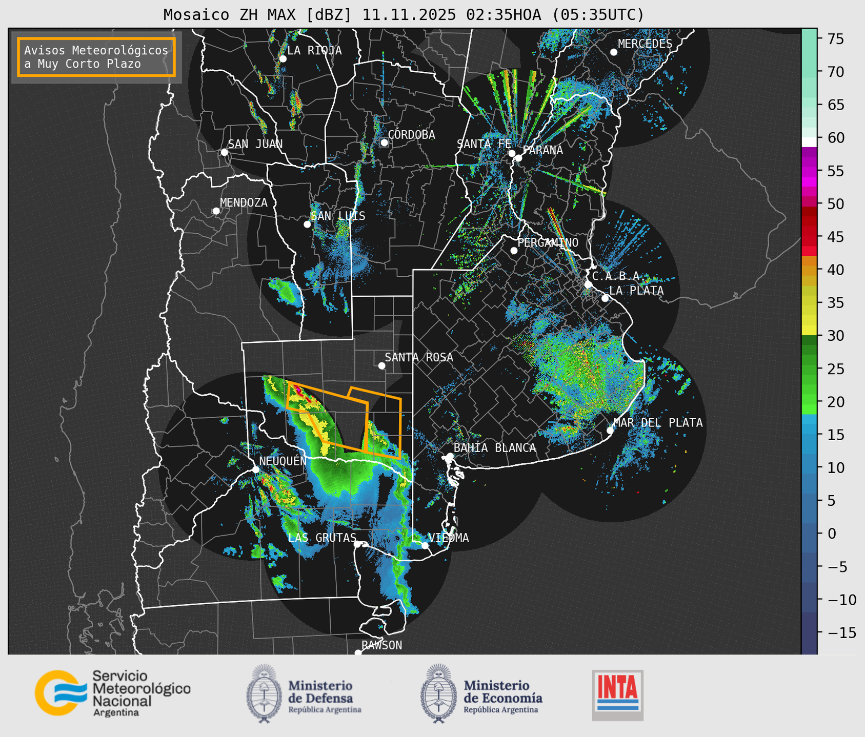Select the Santa Rosa city marker
The height and width of the screenshot is (737, 865).
click(x=381, y=365)
